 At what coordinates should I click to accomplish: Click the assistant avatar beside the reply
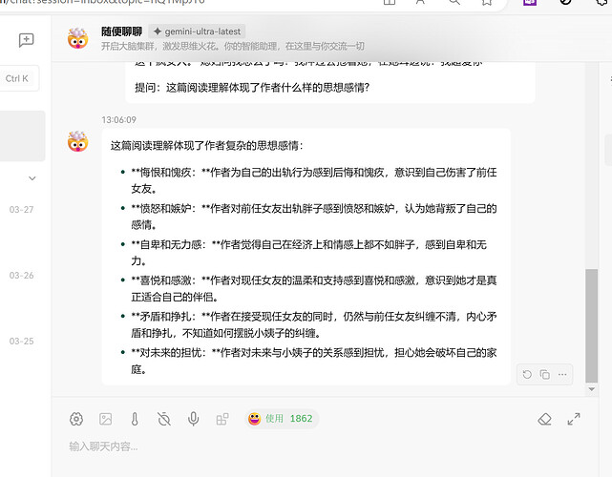(x=77, y=141)
